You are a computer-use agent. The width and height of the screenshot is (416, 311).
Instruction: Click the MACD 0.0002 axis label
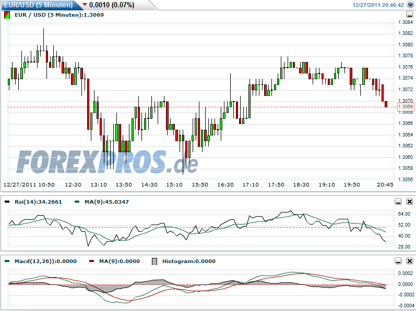point(406,273)
